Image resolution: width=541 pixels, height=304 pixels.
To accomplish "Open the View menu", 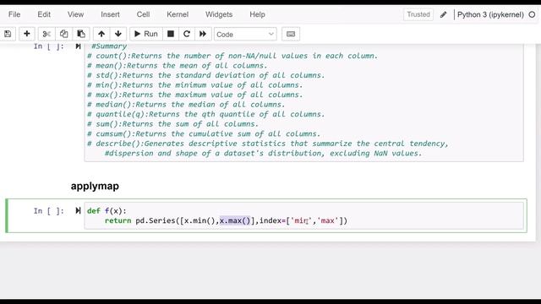I will click(75, 14).
